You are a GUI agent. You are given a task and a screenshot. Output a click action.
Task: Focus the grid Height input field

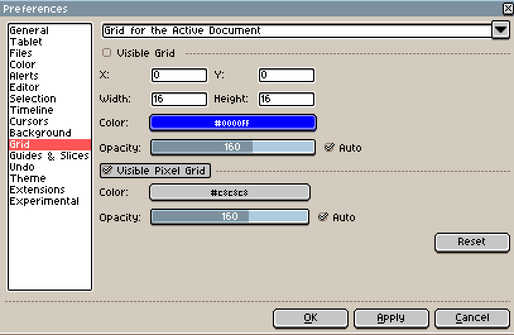point(286,99)
